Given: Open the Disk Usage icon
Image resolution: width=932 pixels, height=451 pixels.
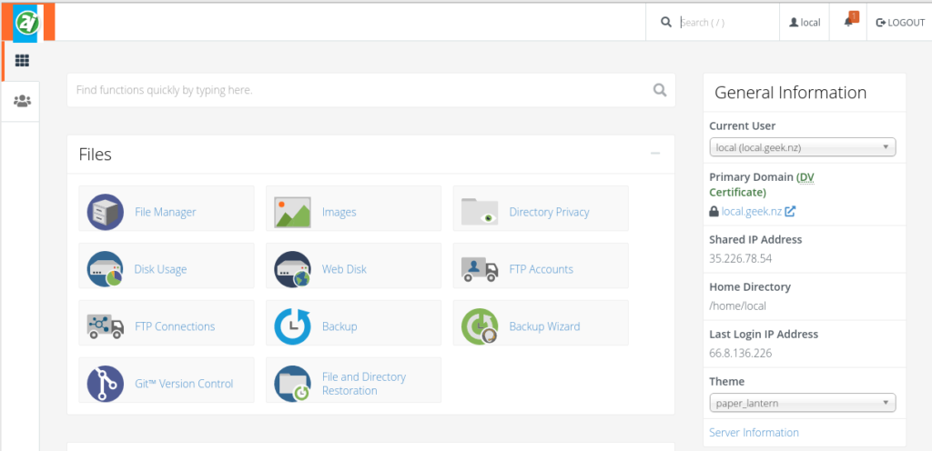Looking at the screenshot, I should [x=106, y=269].
